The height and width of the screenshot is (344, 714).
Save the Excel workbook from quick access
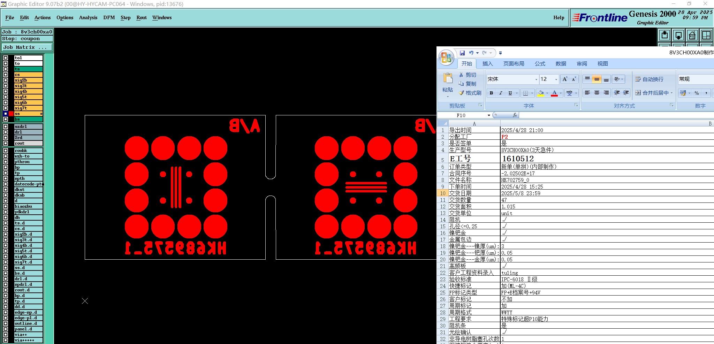(x=462, y=53)
